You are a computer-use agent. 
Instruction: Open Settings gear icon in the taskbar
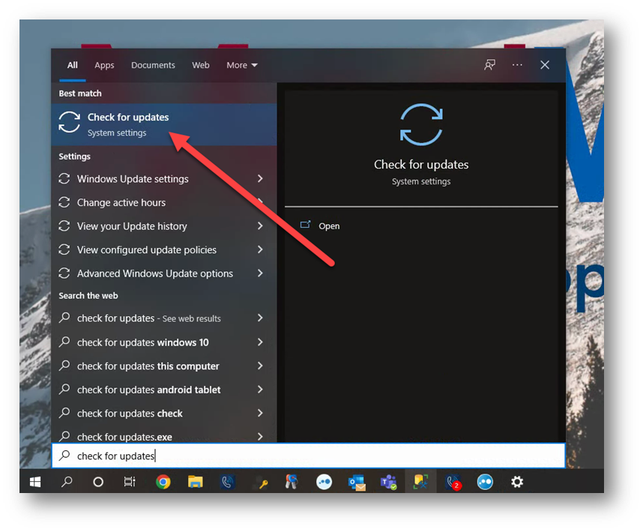coord(517,483)
